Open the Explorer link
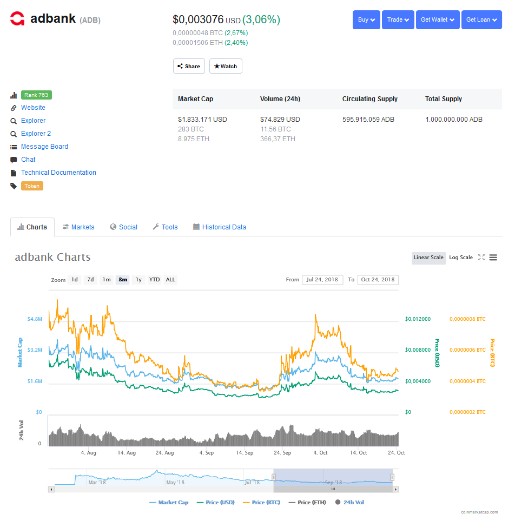The image size is (515, 527). point(33,121)
